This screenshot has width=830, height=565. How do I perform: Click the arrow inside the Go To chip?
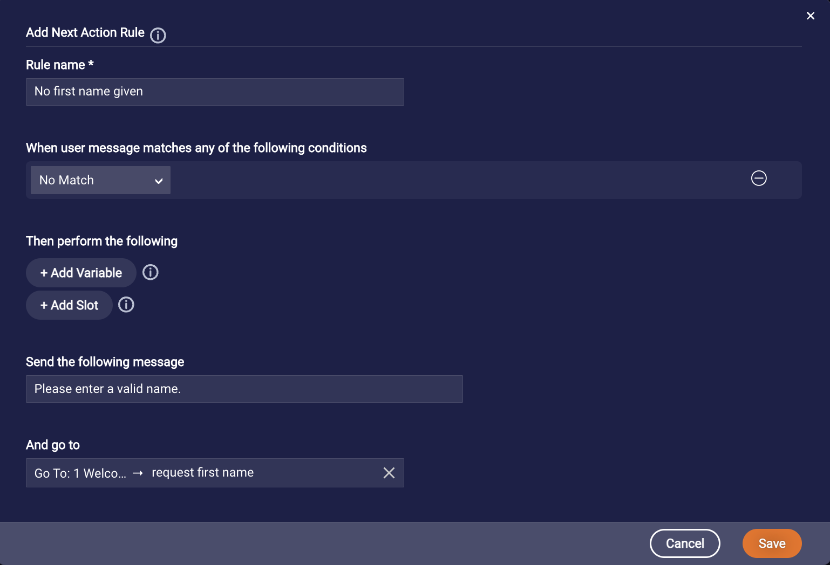(138, 472)
